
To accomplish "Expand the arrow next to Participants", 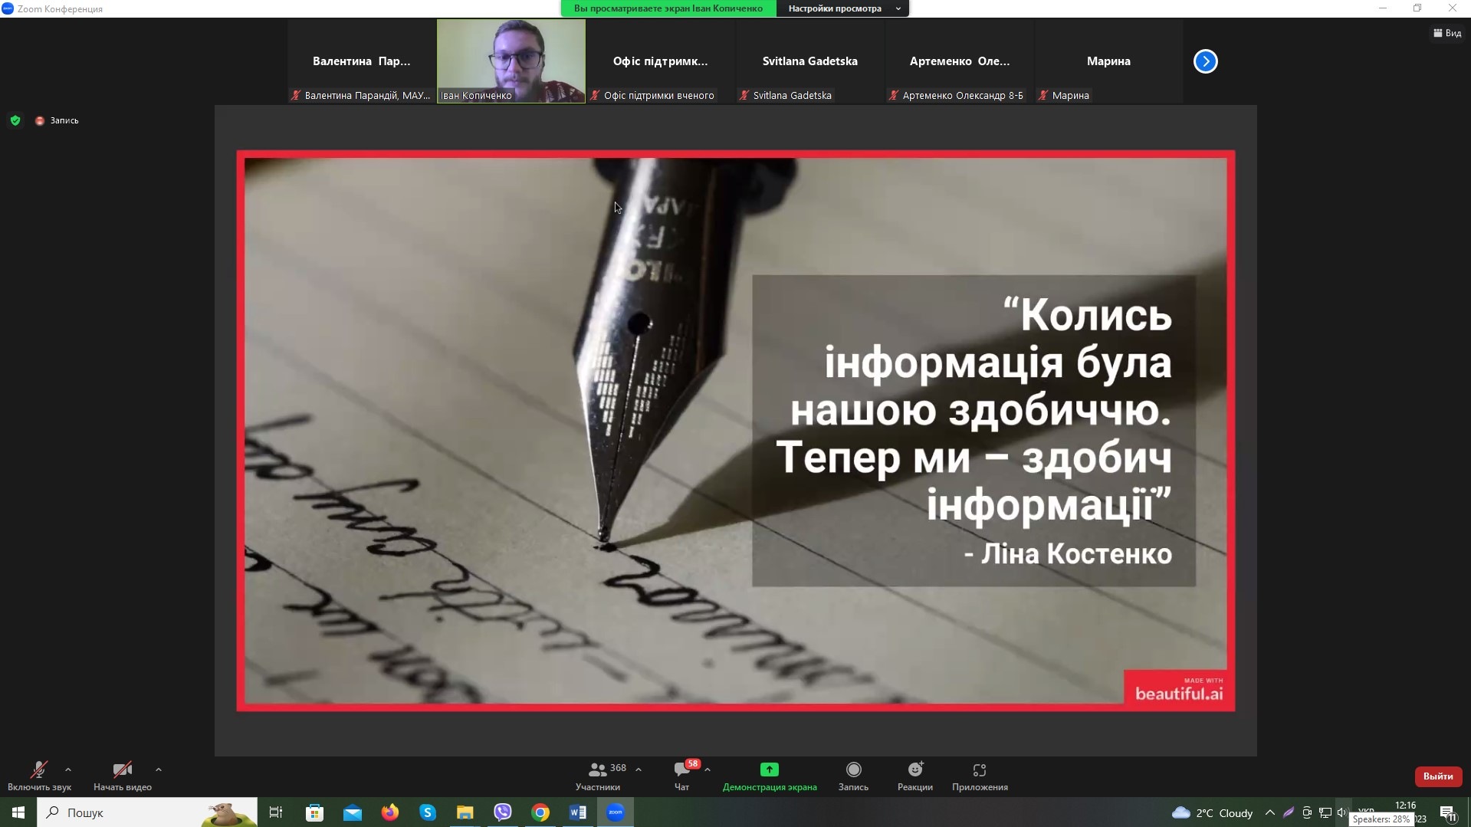I will 639,770.
